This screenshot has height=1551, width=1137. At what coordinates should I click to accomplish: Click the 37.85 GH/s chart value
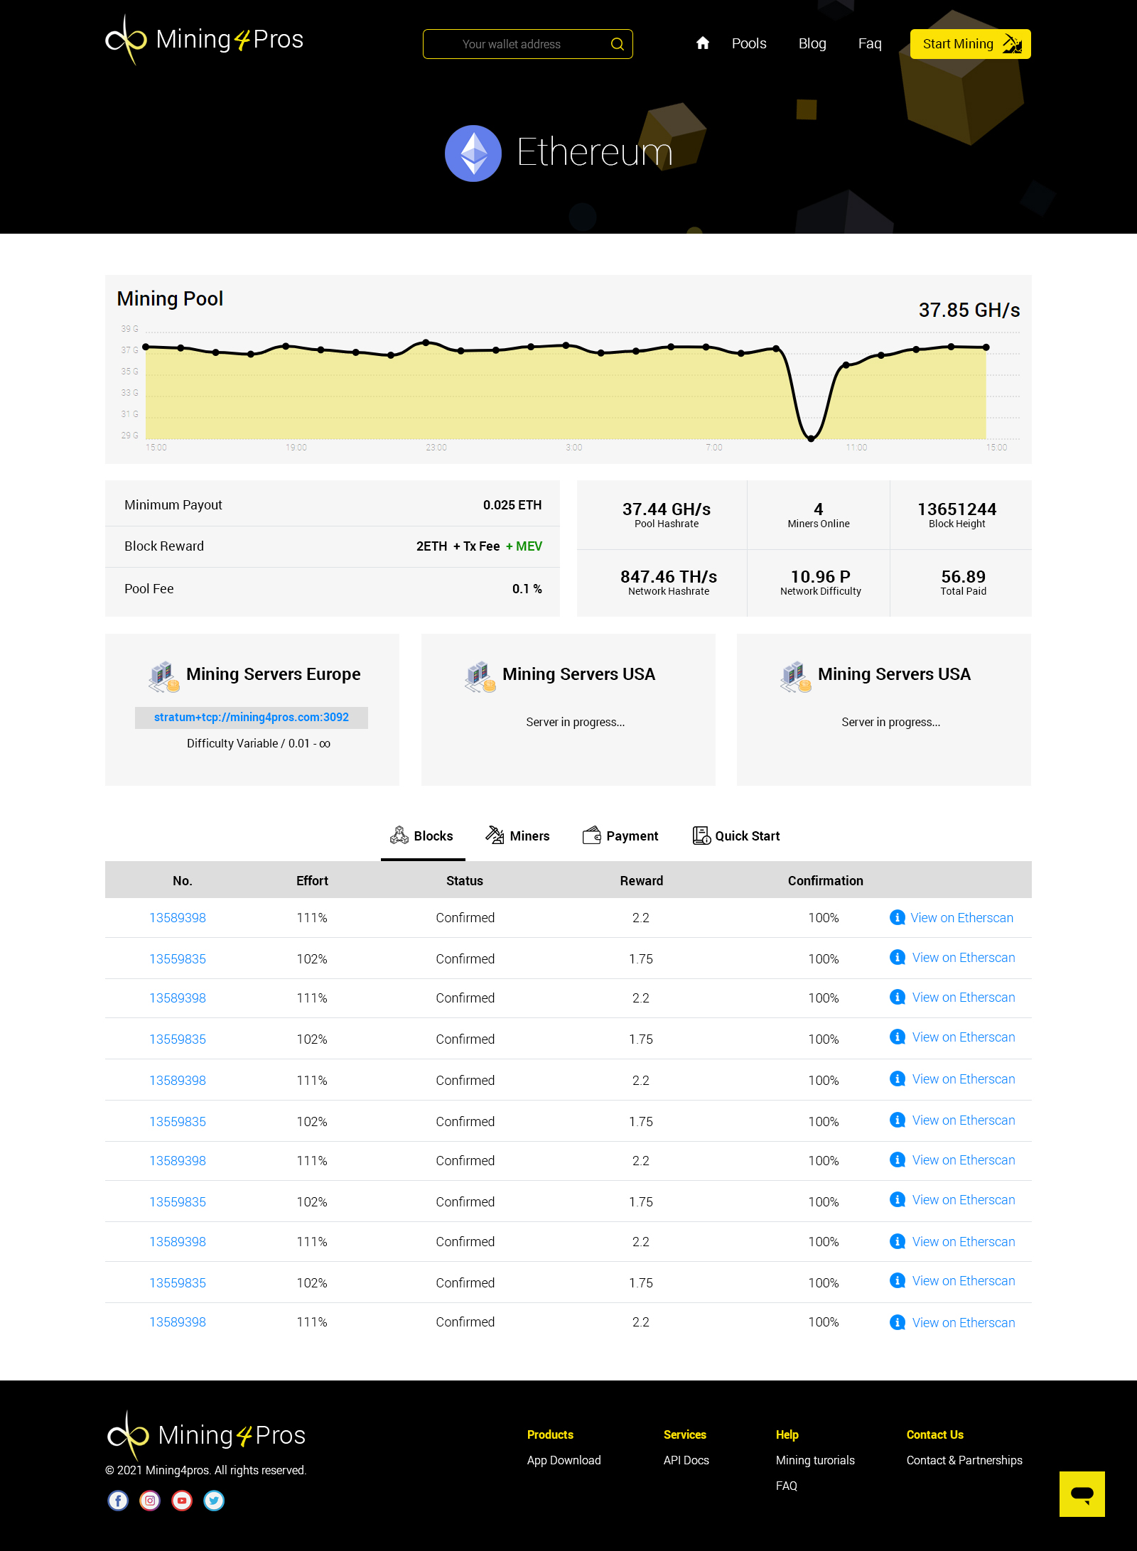coord(969,310)
